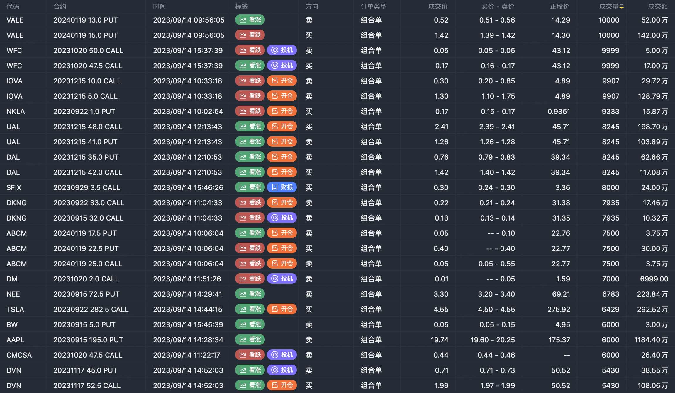Click the bullish tag on AAPL 195.0 PUT row
Image resolution: width=675 pixels, height=393 pixels.
click(250, 340)
